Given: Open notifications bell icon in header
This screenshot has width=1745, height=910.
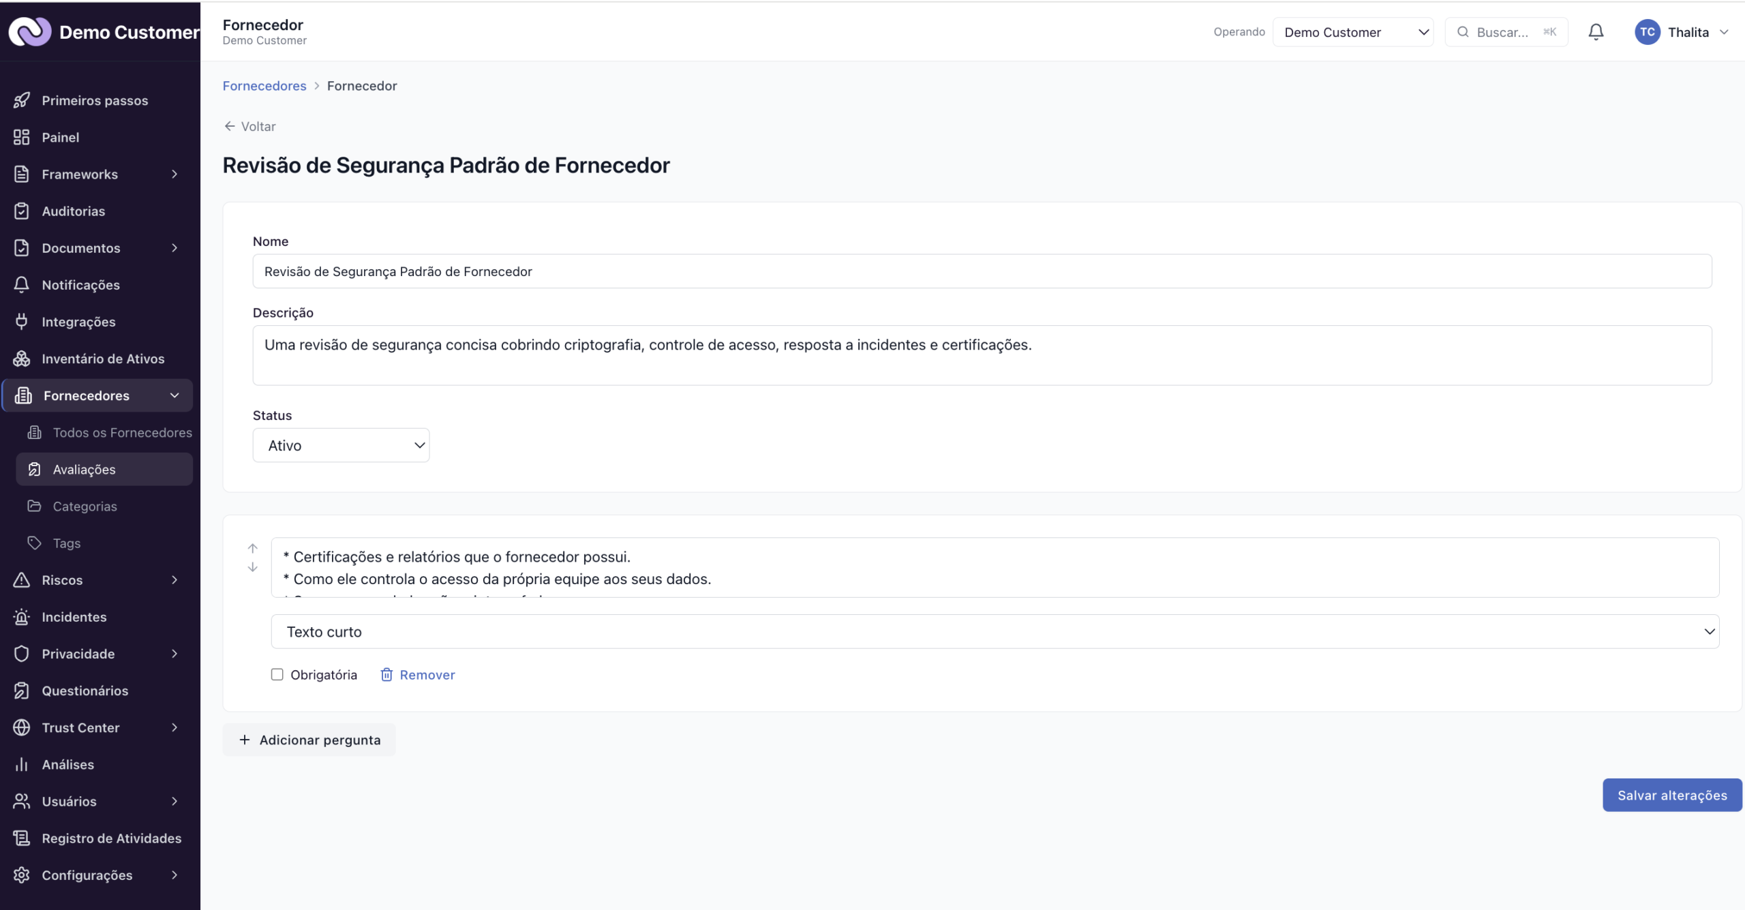Looking at the screenshot, I should [1596, 32].
